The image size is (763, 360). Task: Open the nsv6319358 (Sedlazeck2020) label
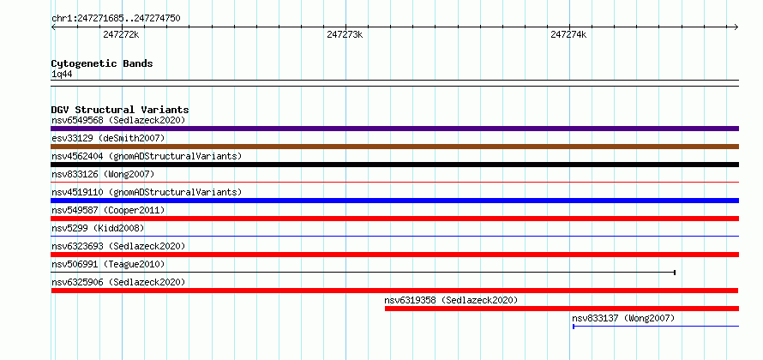point(451,300)
